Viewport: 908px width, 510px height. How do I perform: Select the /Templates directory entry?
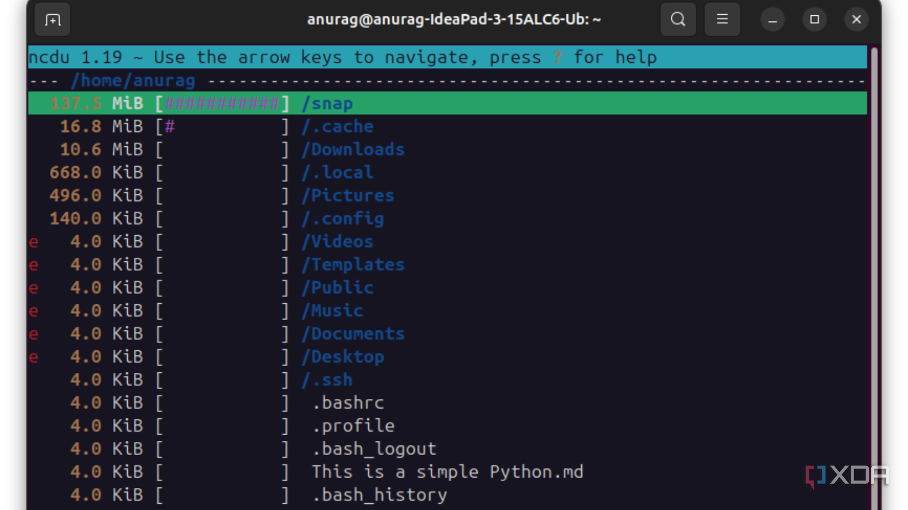pyautogui.click(x=352, y=265)
